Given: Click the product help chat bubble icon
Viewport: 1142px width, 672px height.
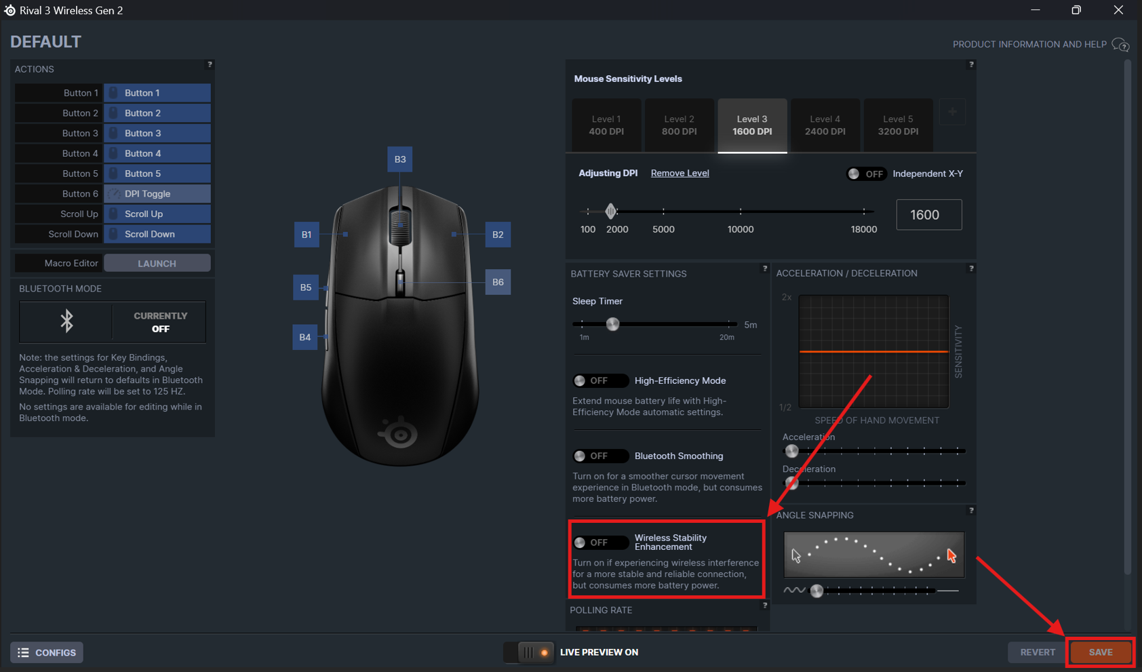Looking at the screenshot, I should (x=1120, y=45).
